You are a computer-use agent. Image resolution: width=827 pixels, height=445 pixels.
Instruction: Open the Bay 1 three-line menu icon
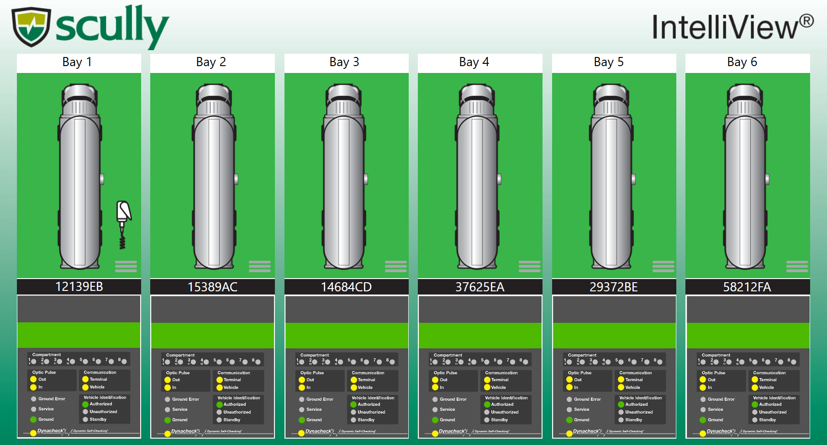[126, 266]
